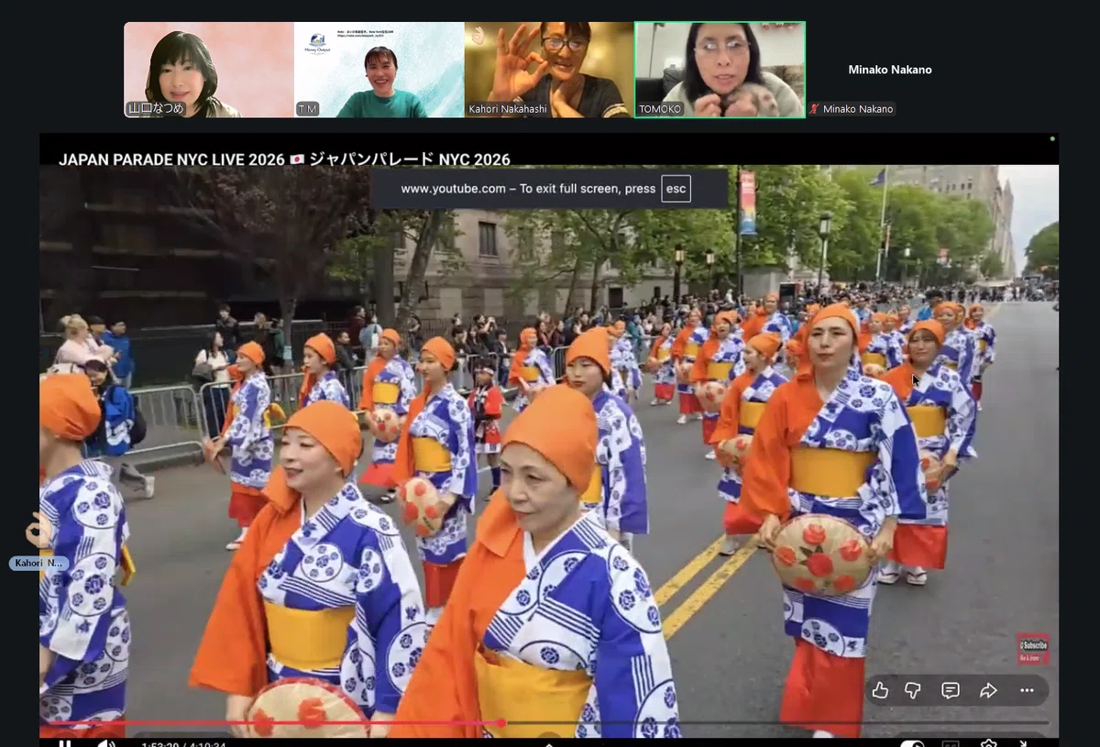This screenshot has height=747, width=1100.
Task: Click Minako Nakano muted microphone icon
Action: tap(814, 109)
